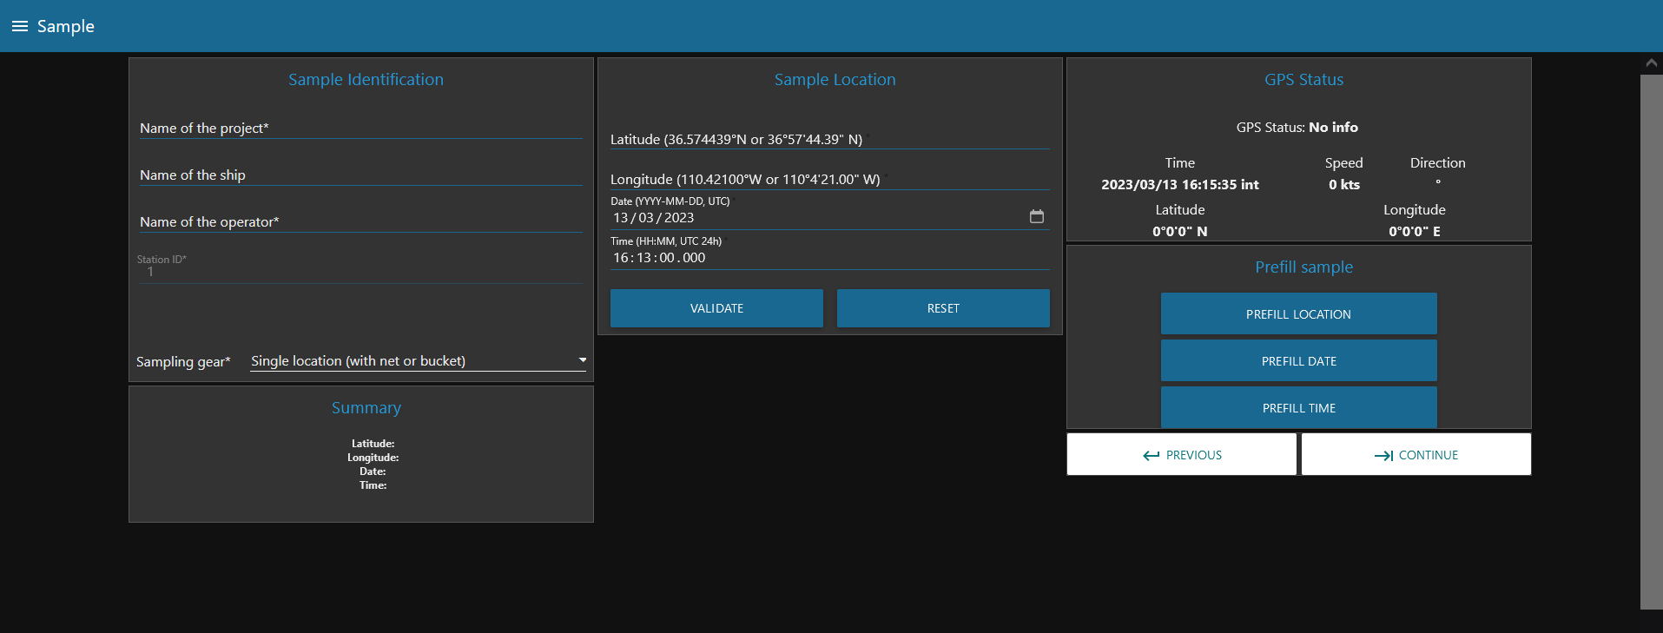This screenshot has height=633, width=1663.
Task: Click the scrollbar up arrow
Action: pyautogui.click(x=1651, y=63)
